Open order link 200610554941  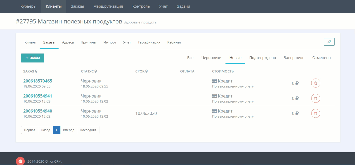click(x=38, y=96)
